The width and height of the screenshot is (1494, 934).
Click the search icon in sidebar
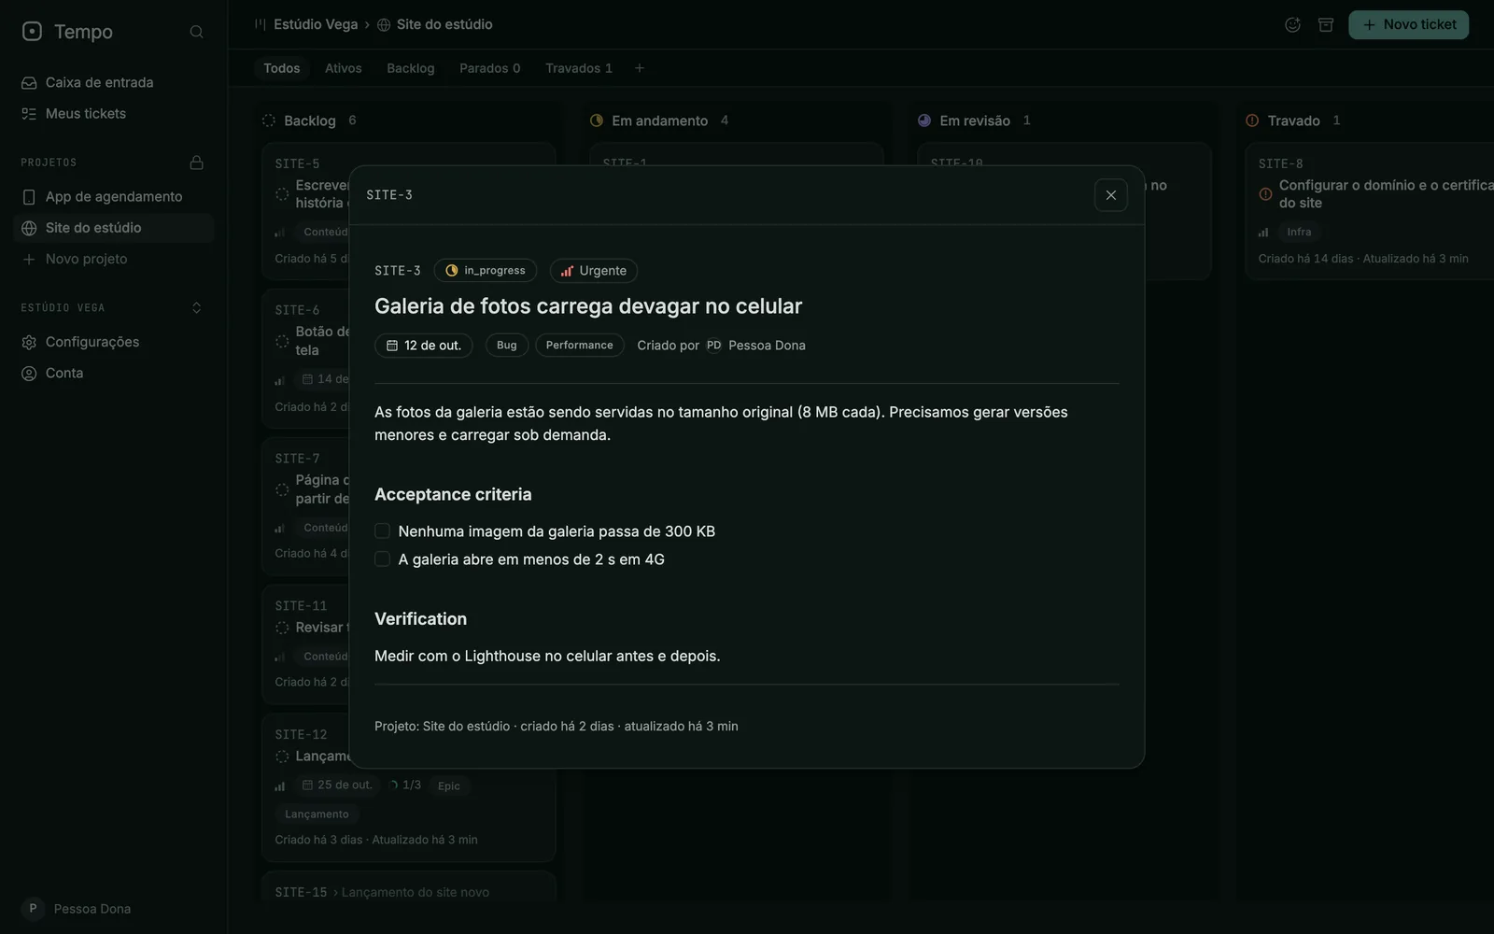pyautogui.click(x=196, y=32)
